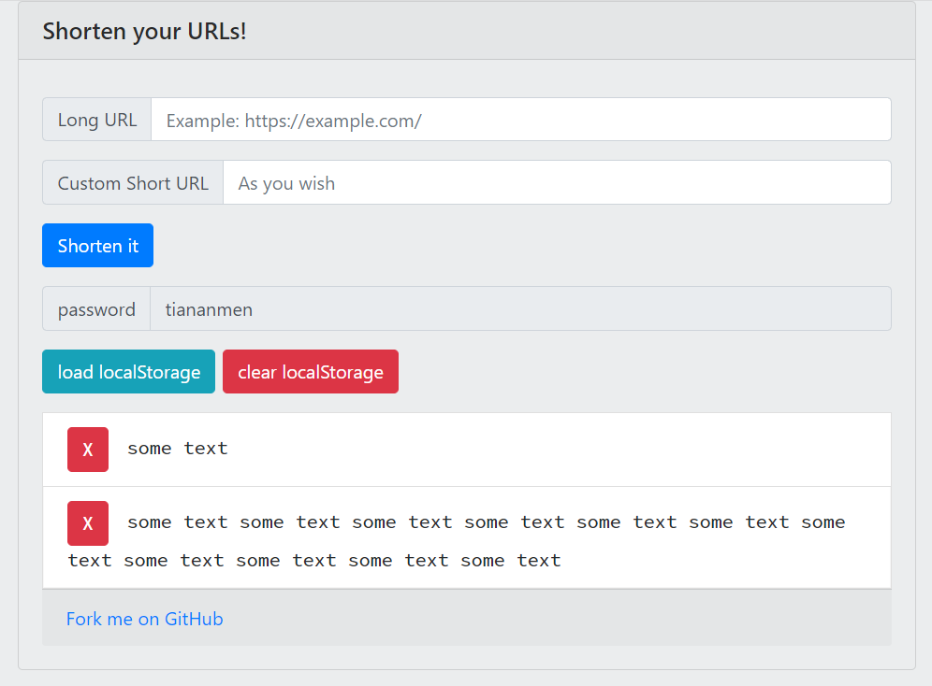Screen dimensions: 932x686
Task: Click the 'Shorten your URLs!' heading
Action: point(144,31)
